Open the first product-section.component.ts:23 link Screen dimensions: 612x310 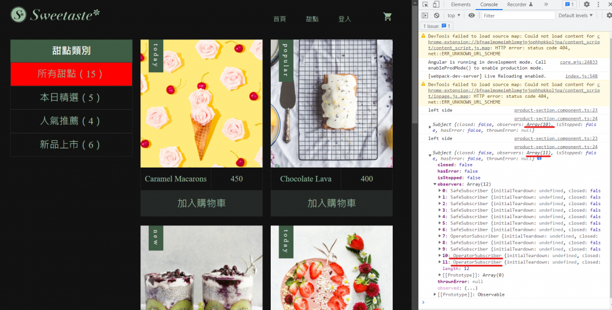pyautogui.click(x=556, y=110)
